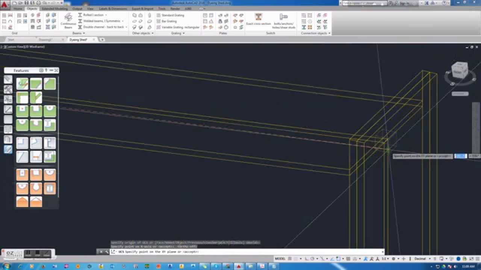Open Features palette settings gear
The width and height of the screenshot is (481, 270).
(x=41, y=70)
